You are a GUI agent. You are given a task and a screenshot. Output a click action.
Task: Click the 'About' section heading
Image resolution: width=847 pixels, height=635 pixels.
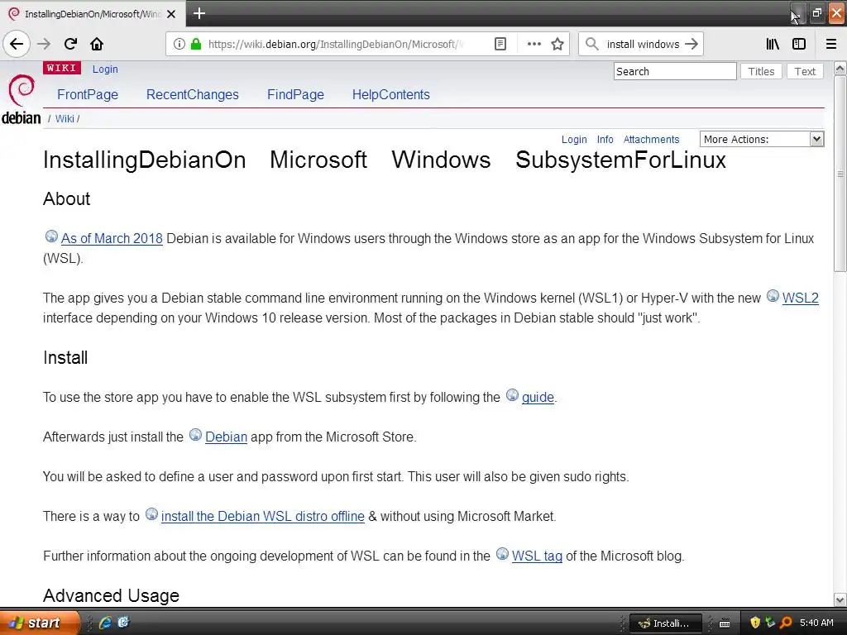point(66,198)
